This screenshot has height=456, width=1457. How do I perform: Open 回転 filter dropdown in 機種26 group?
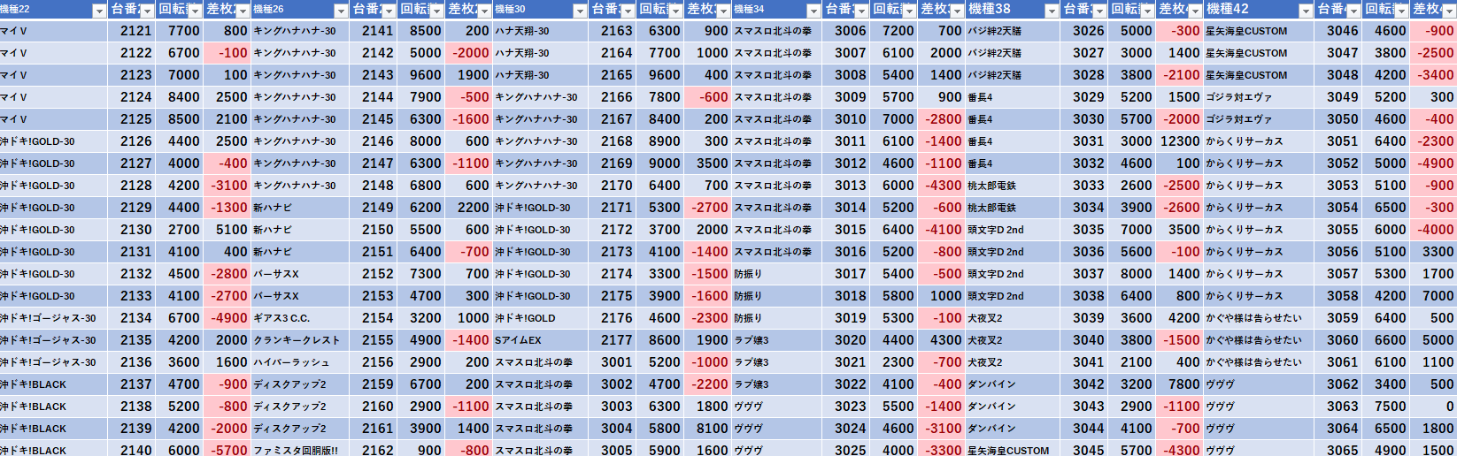436,11
